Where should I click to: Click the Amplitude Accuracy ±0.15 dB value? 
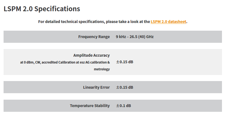pyautogui.click(x=124, y=62)
